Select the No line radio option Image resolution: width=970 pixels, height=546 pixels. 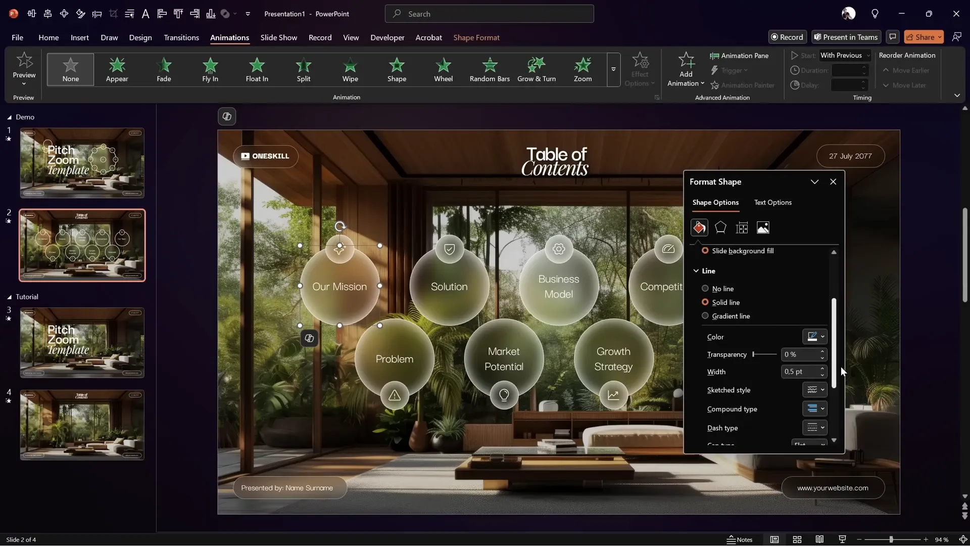coord(705,289)
